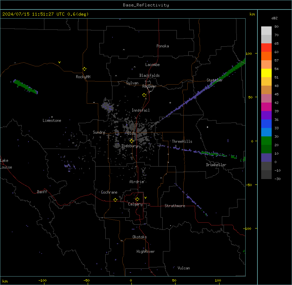Pick the magenta 39-42 dBZ legend swatch
The image size is (292, 285).
point(266,107)
